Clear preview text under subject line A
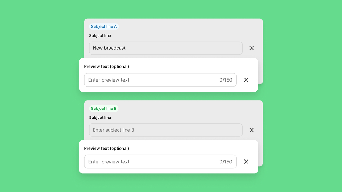Image resolution: width=342 pixels, height=192 pixels. pos(246,80)
